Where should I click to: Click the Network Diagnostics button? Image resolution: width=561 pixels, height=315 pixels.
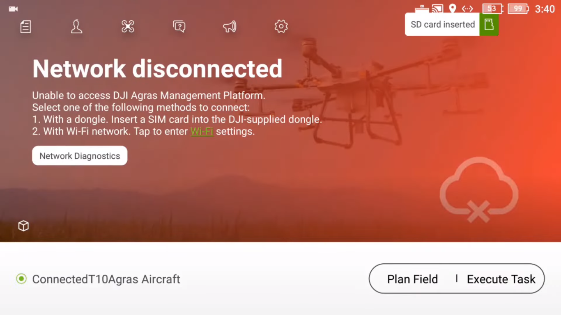pyautogui.click(x=80, y=156)
